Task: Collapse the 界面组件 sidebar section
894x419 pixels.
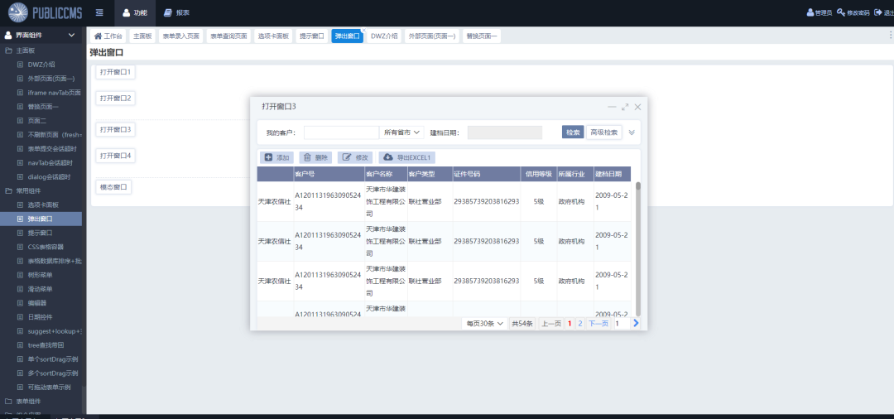Action: (71, 35)
